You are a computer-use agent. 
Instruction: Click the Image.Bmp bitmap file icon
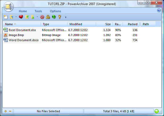[6, 35]
